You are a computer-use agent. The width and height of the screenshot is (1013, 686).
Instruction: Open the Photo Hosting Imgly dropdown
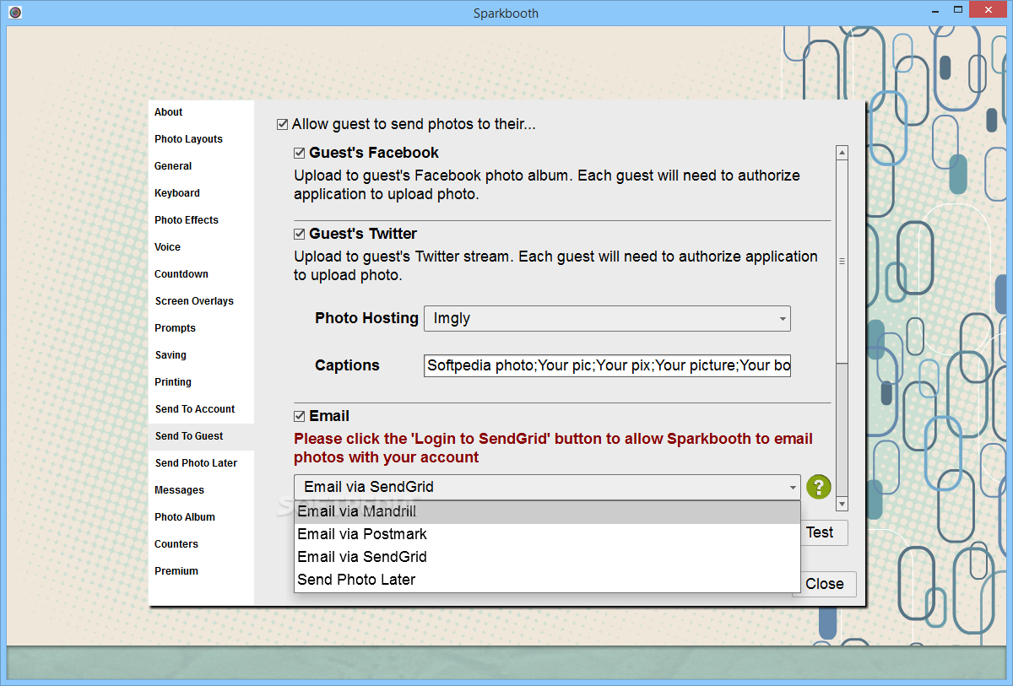(607, 319)
